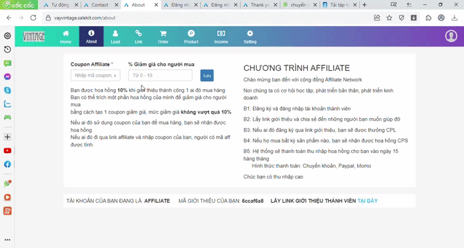Click the AFFILIATE account type text
Image resolution: width=464 pixels, height=248 pixels.
click(157, 201)
